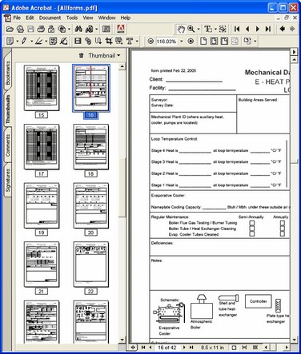Switch to the Signatures tab
This screenshot has width=301, height=354.
(8, 180)
